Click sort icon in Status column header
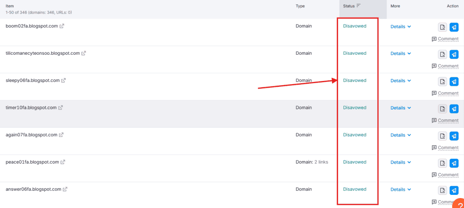 [358, 6]
